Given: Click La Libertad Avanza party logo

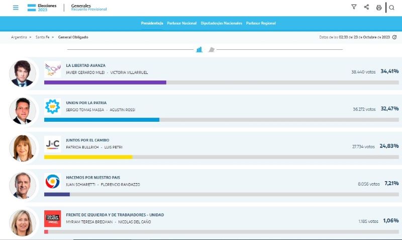Looking at the screenshot, I should pos(52,69).
